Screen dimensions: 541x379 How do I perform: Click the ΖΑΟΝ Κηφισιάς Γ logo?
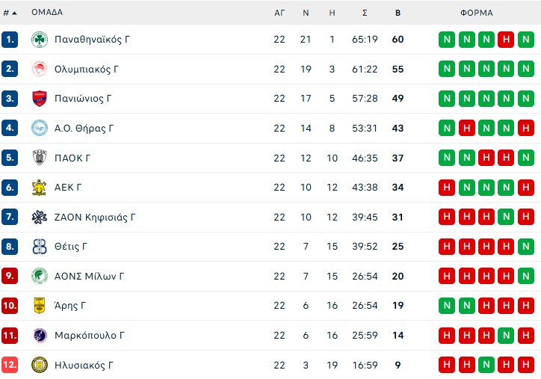40,218
